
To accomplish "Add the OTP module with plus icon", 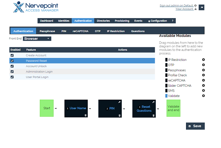I will 203,65.
